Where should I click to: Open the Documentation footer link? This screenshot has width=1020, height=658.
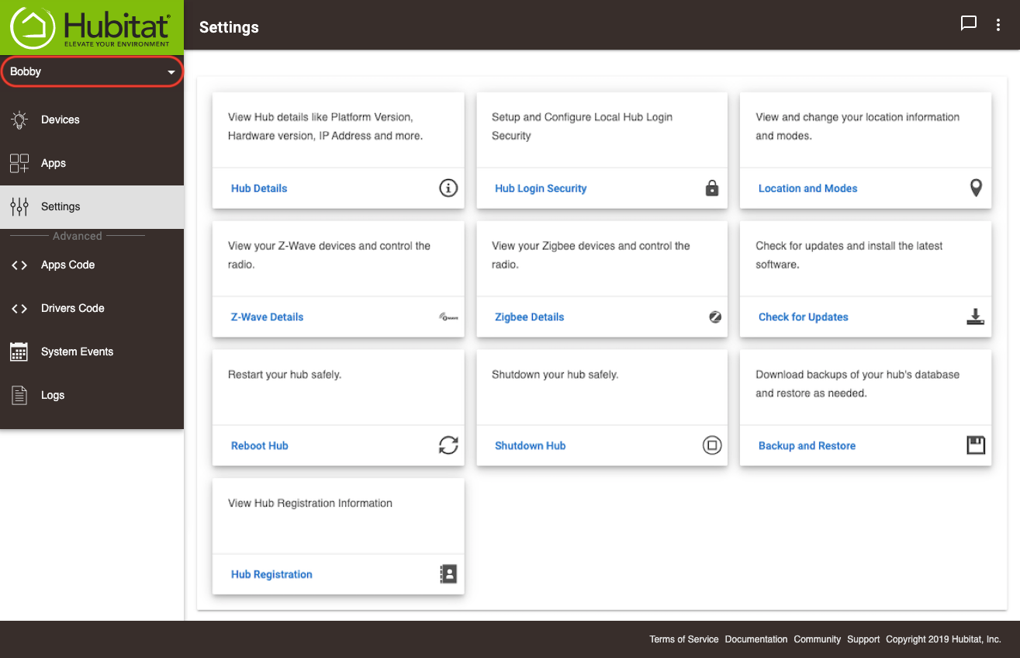click(x=756, y=639)
